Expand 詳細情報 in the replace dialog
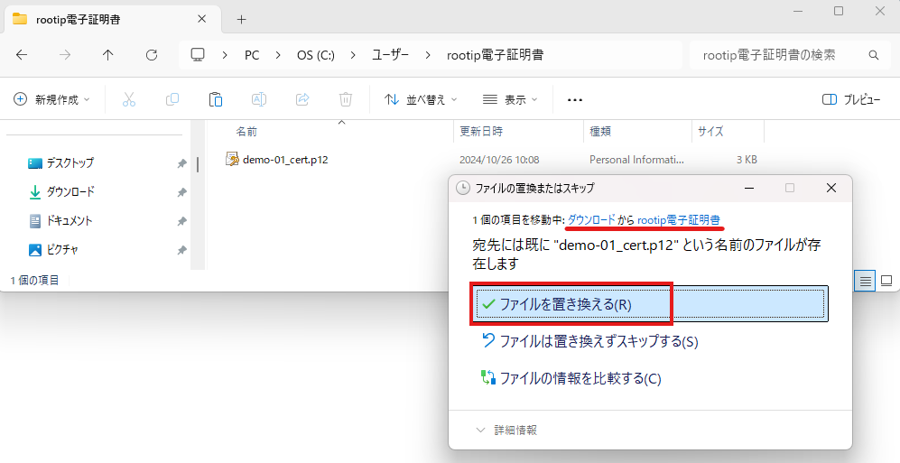Viewport: 900px width, 463px height. [x=507, y=431]
